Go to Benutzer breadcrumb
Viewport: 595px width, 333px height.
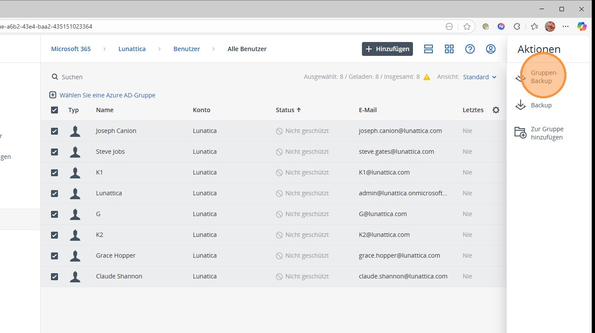pos(187,49)
